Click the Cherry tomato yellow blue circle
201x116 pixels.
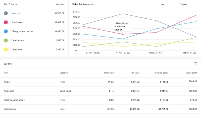click(x=6, y=31)
